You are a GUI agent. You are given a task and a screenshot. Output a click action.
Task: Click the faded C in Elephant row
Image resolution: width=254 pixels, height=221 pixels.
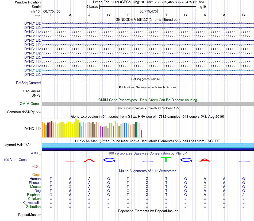(224, 195)
